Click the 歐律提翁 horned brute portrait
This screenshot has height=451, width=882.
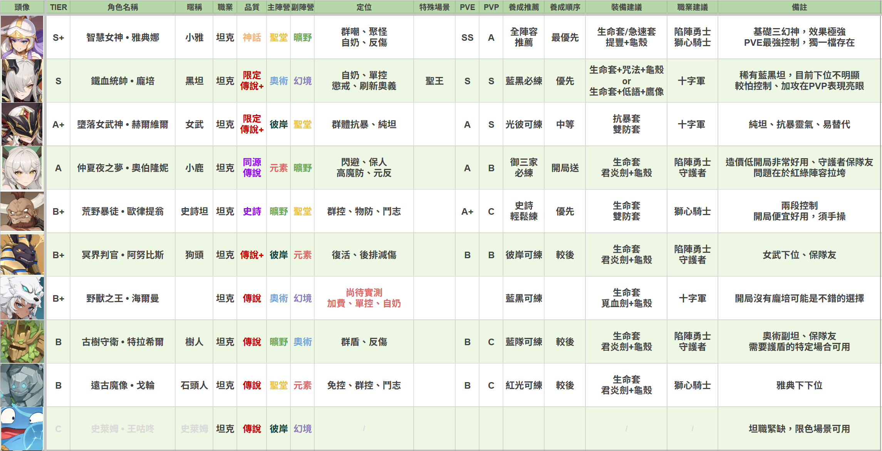click(22, 211)
